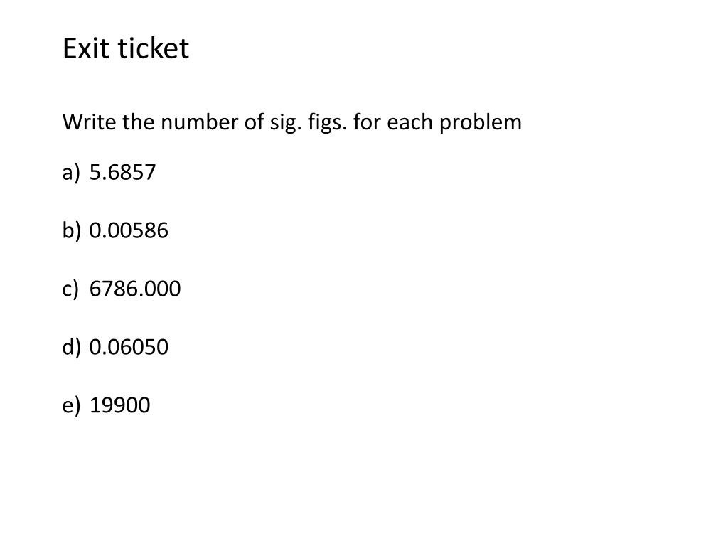Select the number 5.6857

point(122,173)
